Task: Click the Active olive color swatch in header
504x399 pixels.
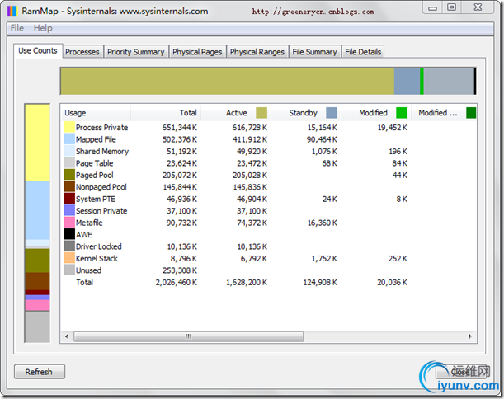Action: pyautogui.click(x=261, y=113)
